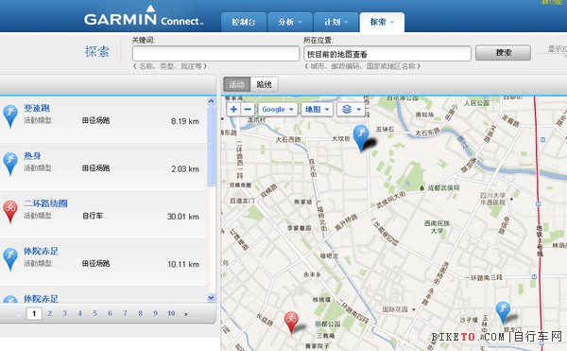
Task: Click the activity list scroll down arrow
Action: pos(211,298)
